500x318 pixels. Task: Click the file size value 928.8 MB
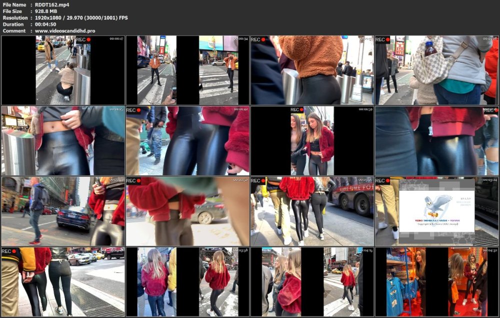(46, 11)
